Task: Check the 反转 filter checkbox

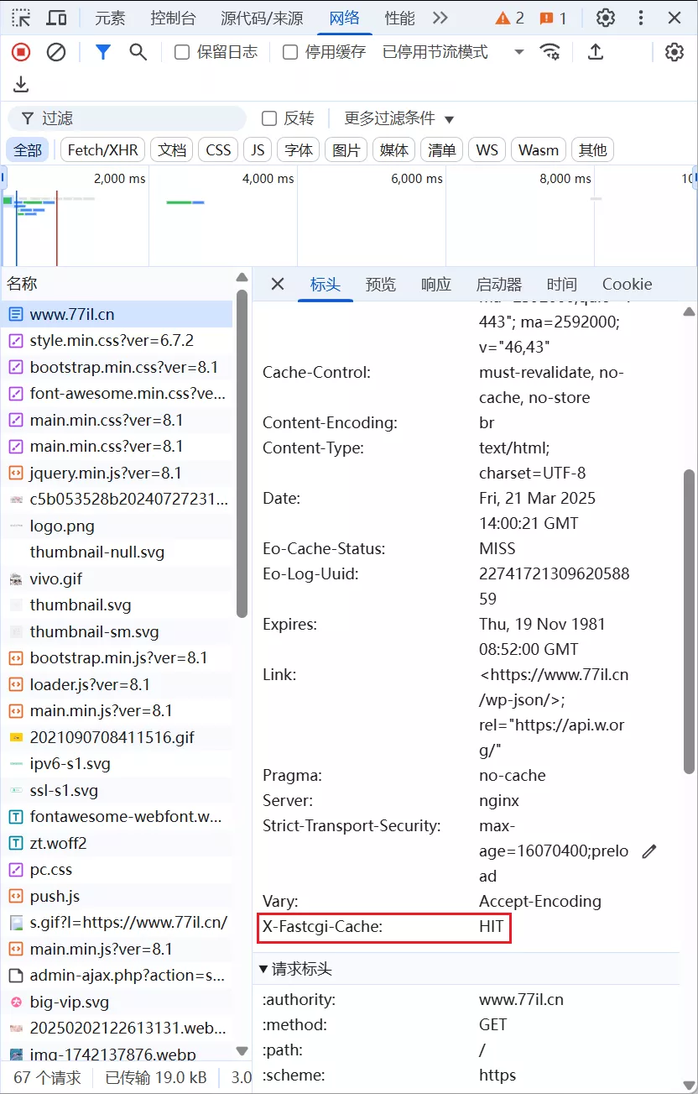Action: click(270, 118)
